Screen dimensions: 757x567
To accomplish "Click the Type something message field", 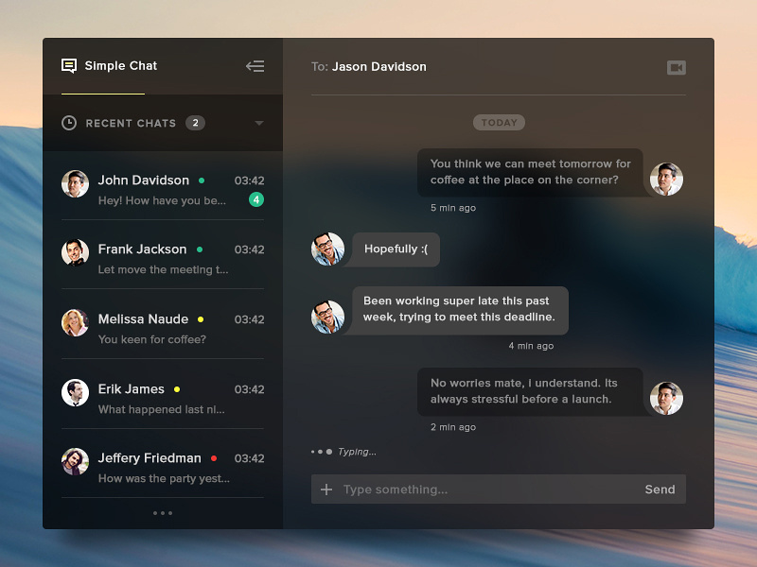I will point(426,490).
